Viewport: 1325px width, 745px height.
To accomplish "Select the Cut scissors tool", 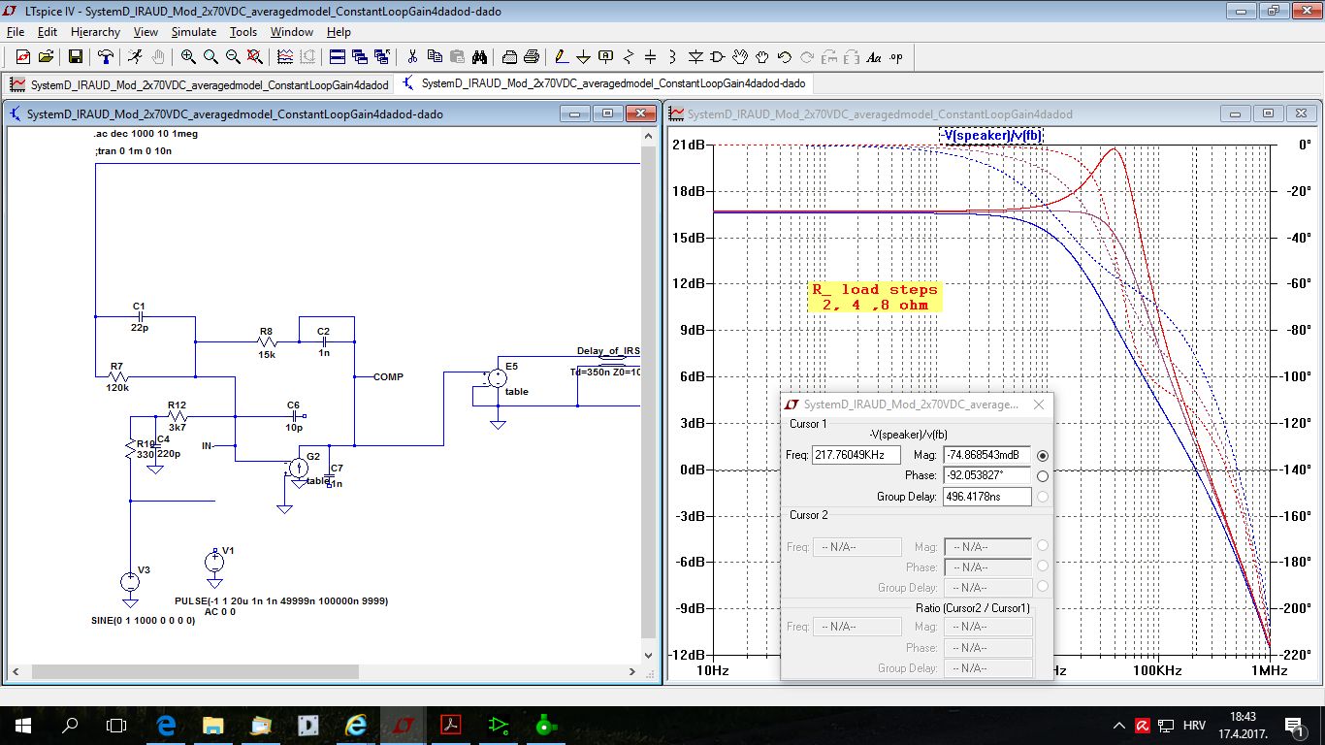I will [x=412, y=57].
